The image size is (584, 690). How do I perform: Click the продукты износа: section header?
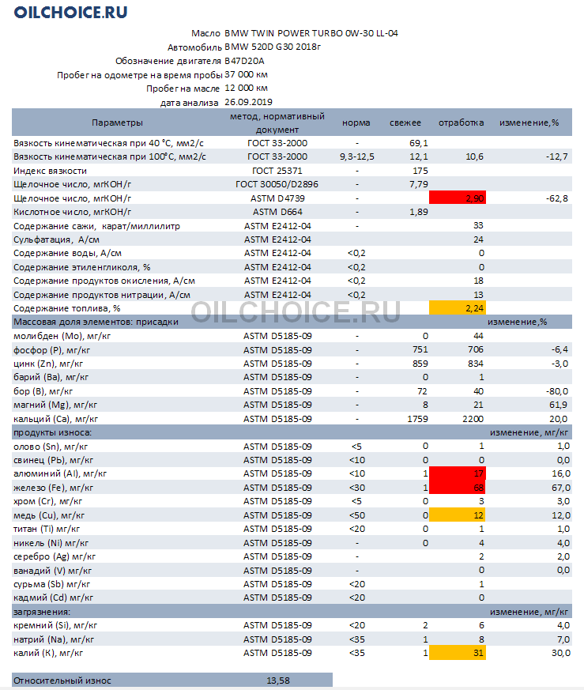pos(52,432)
